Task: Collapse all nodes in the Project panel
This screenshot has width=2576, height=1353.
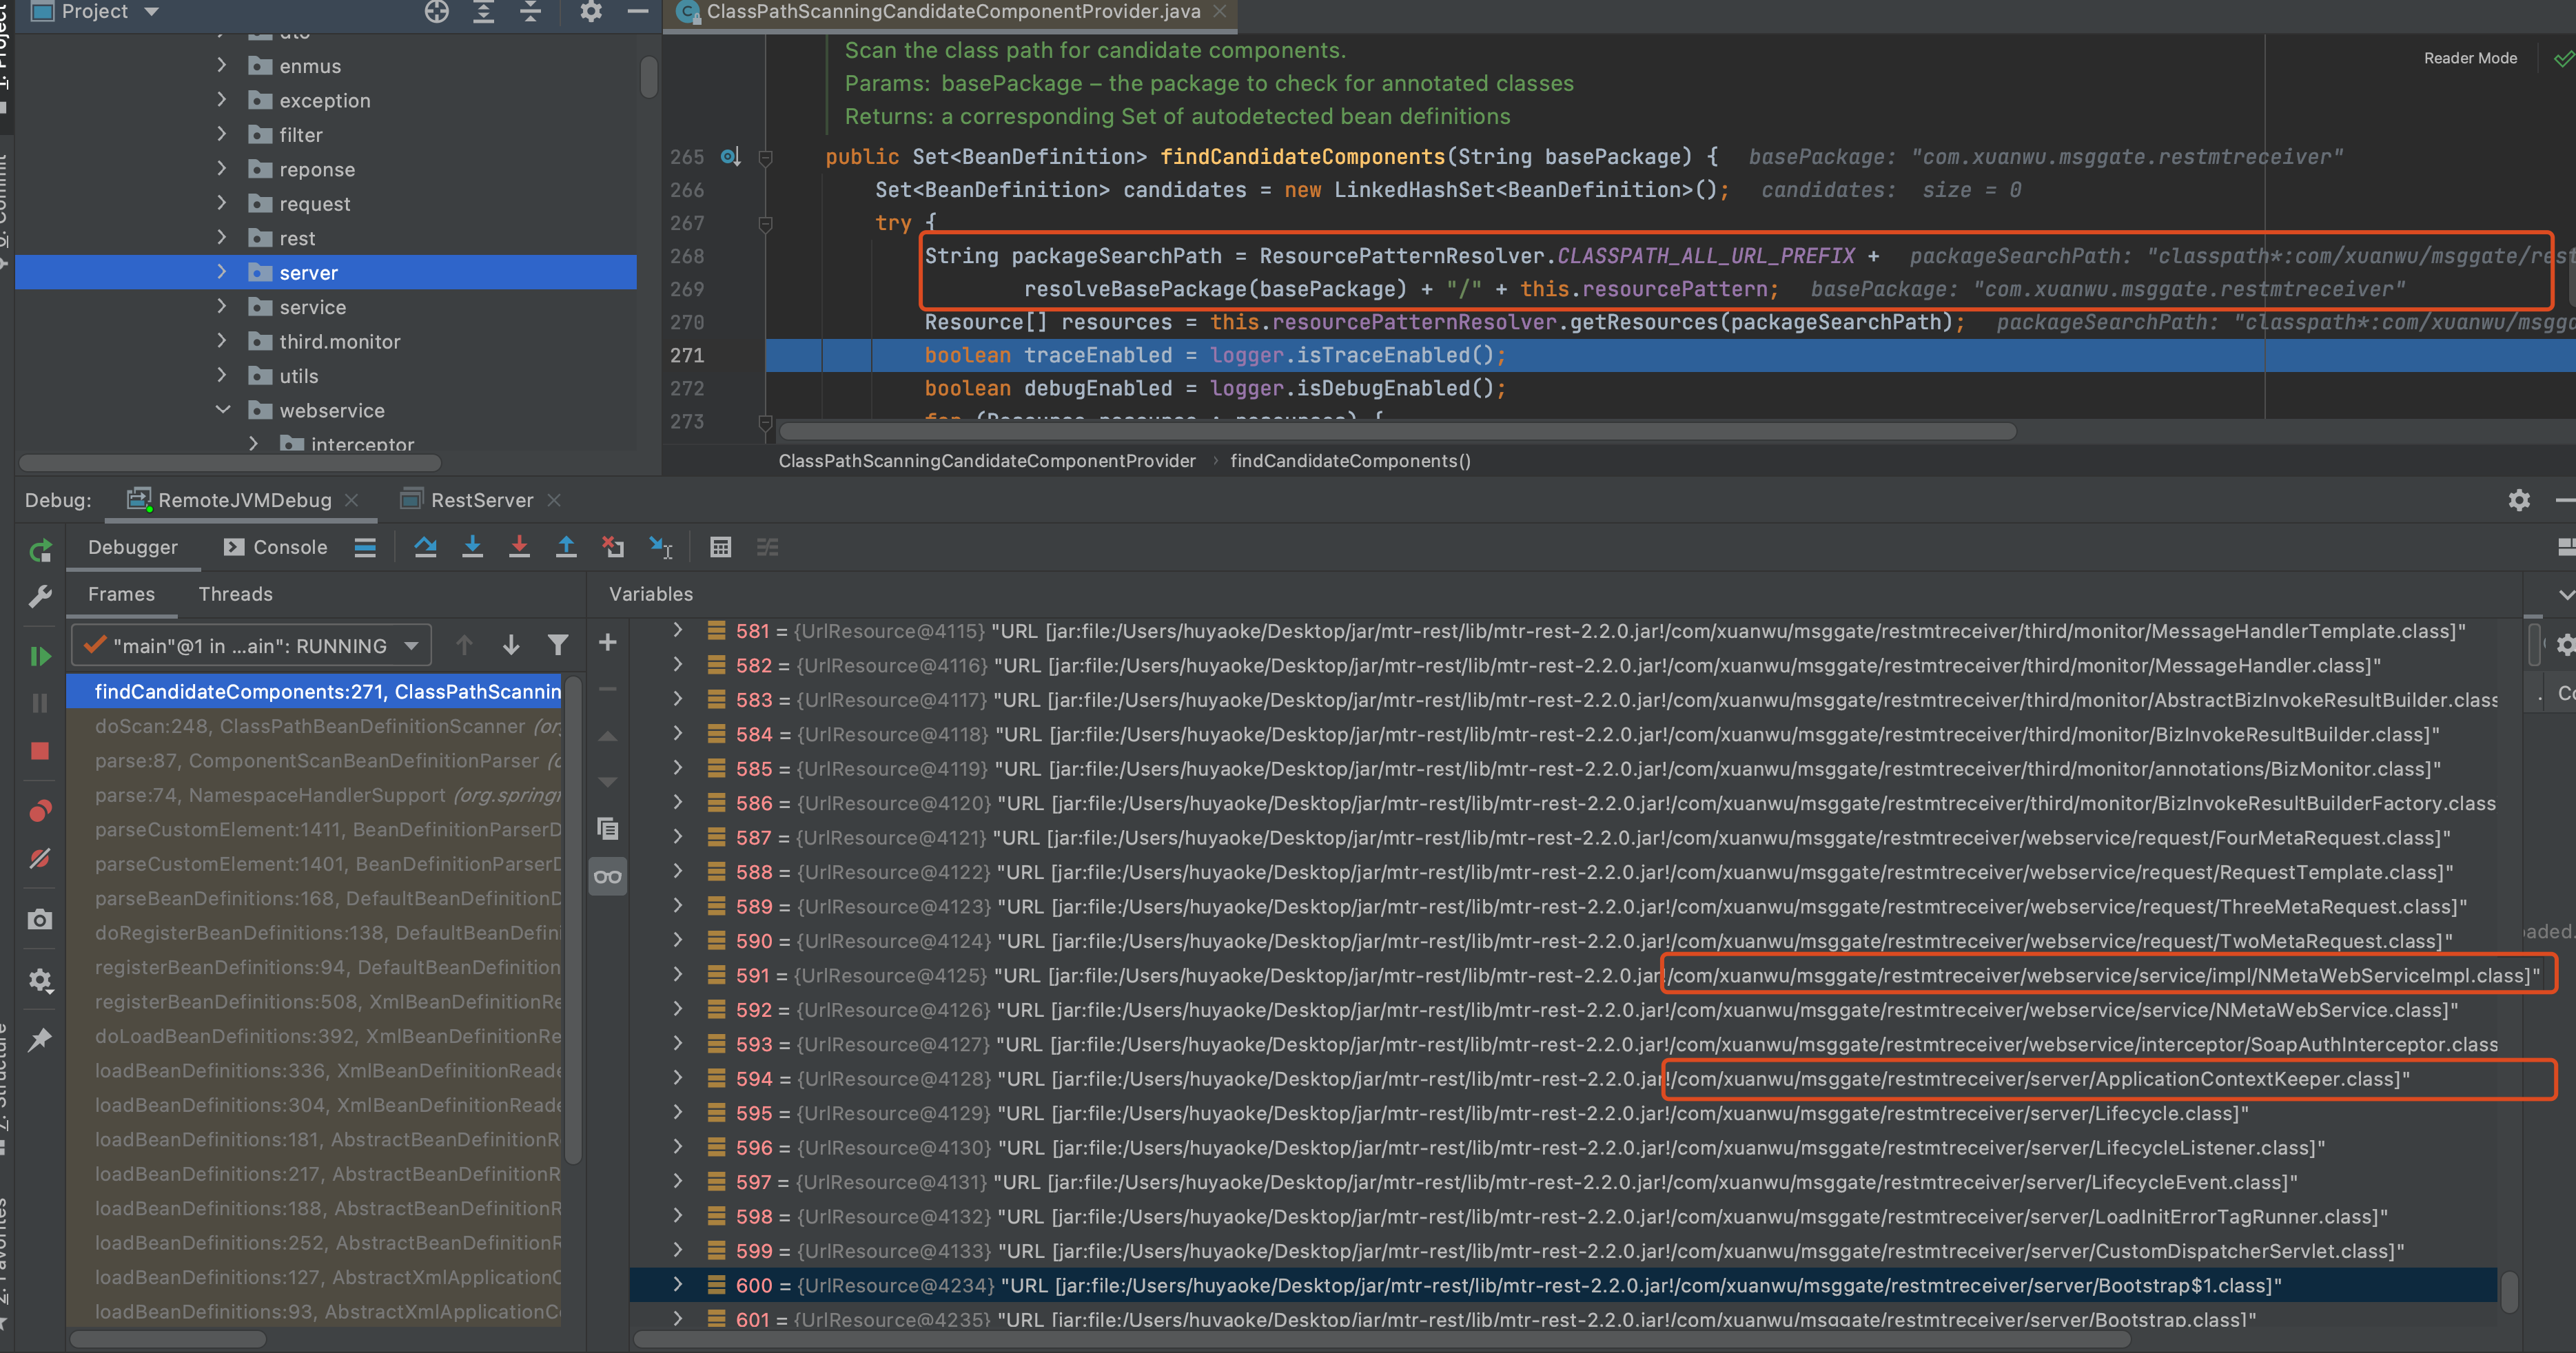Action: click(531, 12)
